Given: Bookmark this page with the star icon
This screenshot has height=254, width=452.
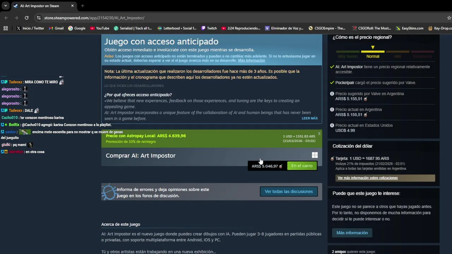Looking at the screenshot, I should (x=449, y=18).
